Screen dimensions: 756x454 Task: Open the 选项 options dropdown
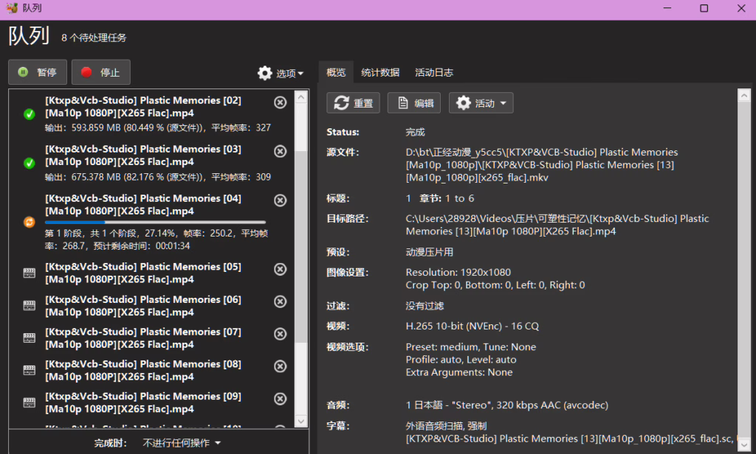281,73
